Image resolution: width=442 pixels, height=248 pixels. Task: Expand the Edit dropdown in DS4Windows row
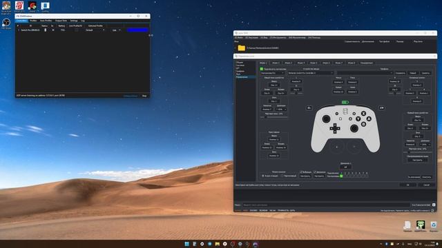click(x=117, y=30)
